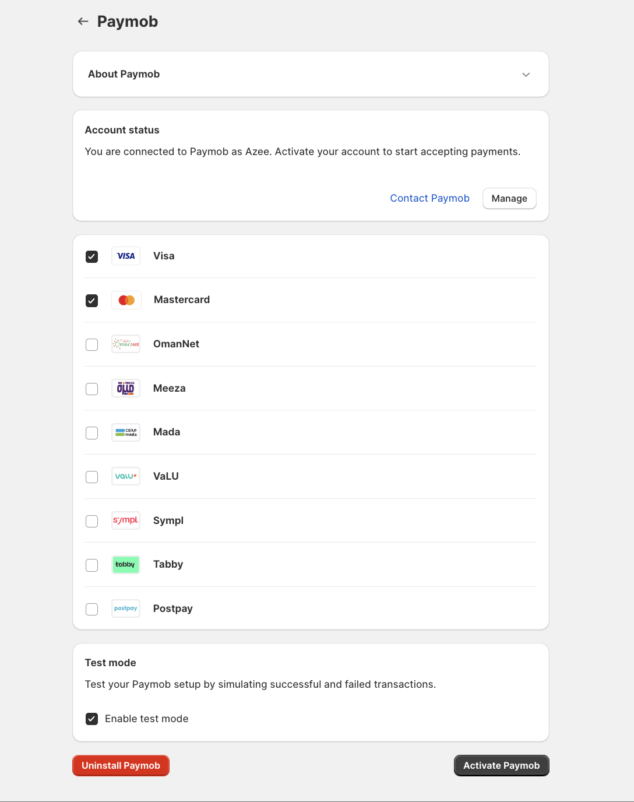Click the Postpay label text
The width and height of the screenshot is (634, 802).
pos(173,608)
